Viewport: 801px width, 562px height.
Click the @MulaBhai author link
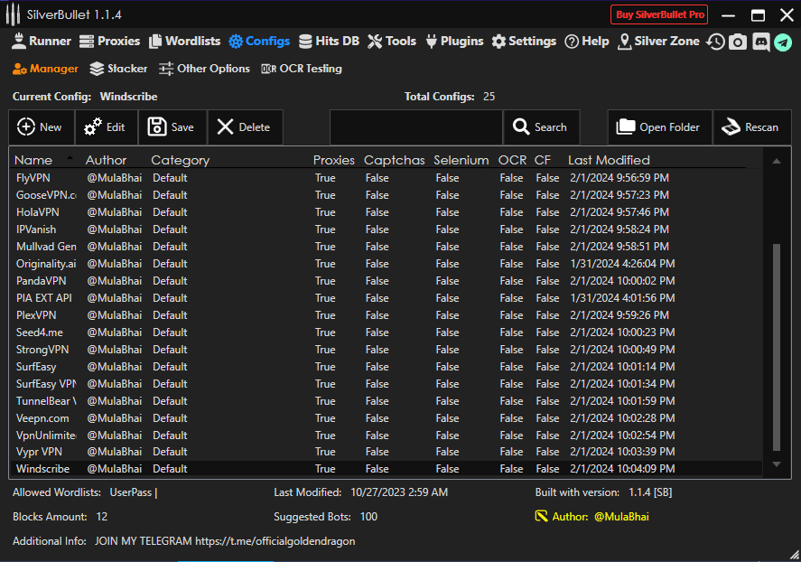pos(621,517)
